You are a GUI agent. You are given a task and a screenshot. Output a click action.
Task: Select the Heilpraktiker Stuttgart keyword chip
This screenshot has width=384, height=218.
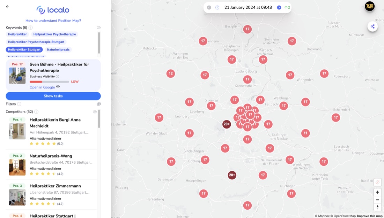[x=24, y=49]
